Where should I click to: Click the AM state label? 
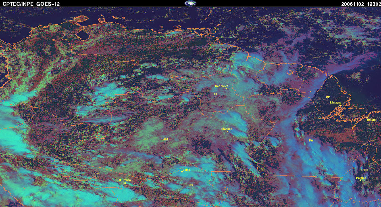pos(166,139)
